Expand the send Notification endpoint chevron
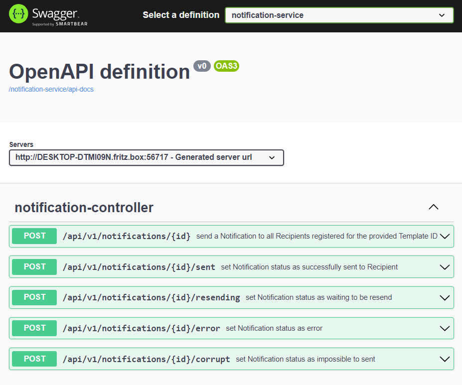Screen dimensions: 462x385 [445, 237]
